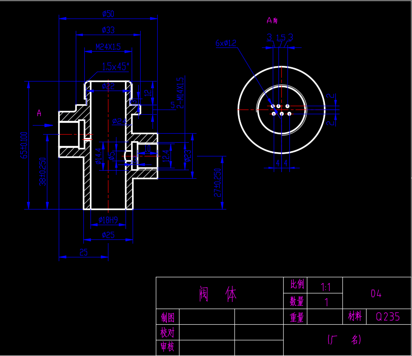Click the empty cell next to 制图

point(207,317)
